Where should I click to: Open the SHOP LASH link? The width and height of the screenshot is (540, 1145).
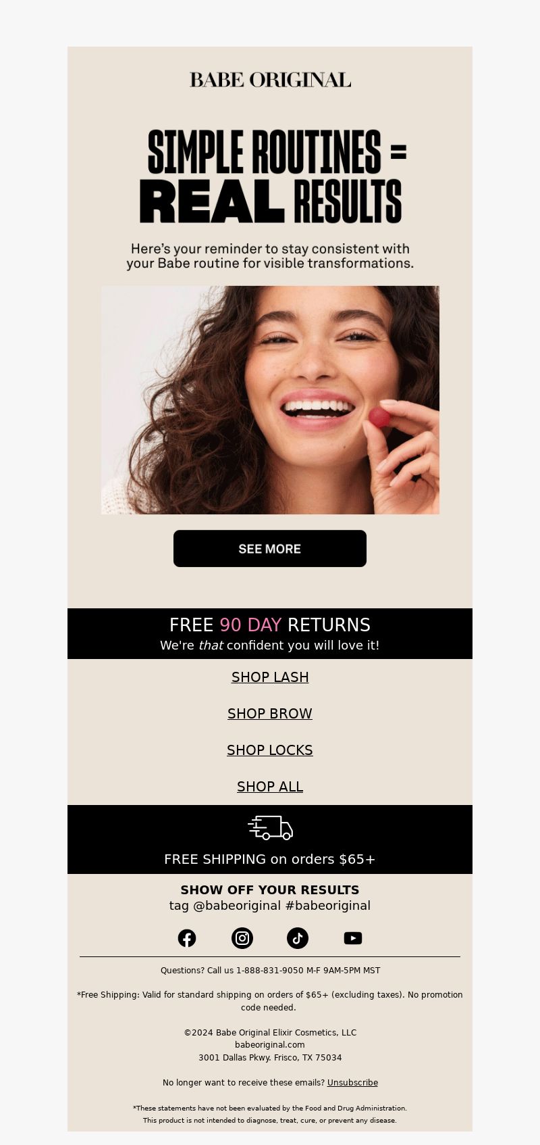coord(270,677)
